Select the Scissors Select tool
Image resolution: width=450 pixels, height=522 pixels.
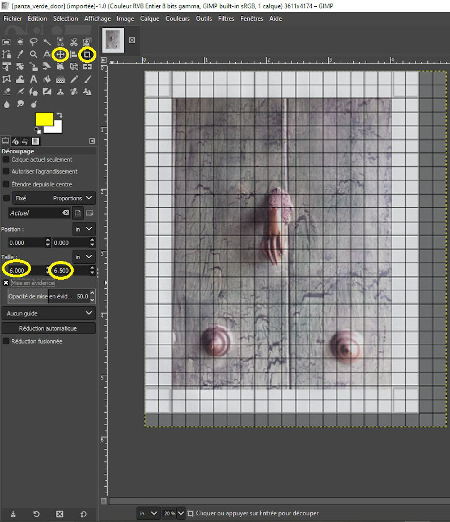[74, 42]
